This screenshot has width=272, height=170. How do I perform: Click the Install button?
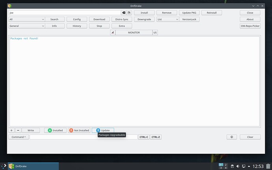144,13
